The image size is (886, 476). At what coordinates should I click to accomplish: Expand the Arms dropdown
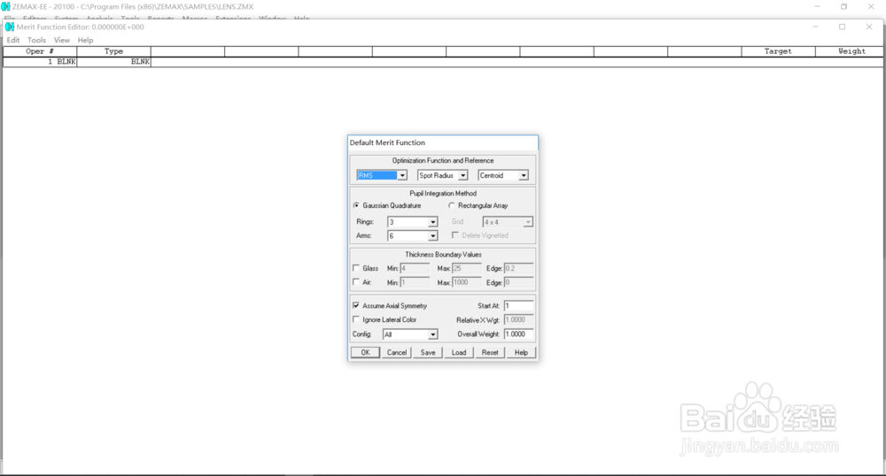(x=433, y=235)
